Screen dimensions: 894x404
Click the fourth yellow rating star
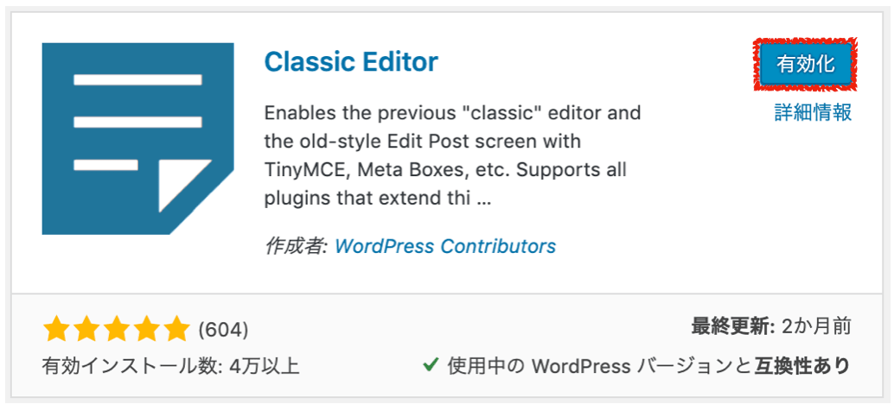pyautogui.click(x=145, y=329)
